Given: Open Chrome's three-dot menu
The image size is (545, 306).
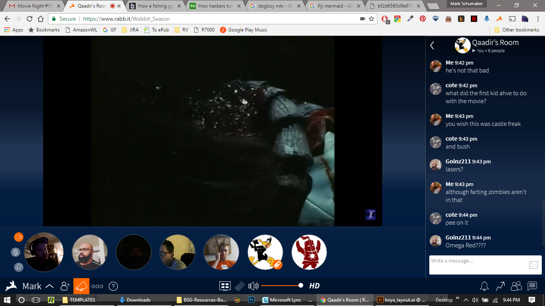Looking at the screenshot, I should 537,19.
